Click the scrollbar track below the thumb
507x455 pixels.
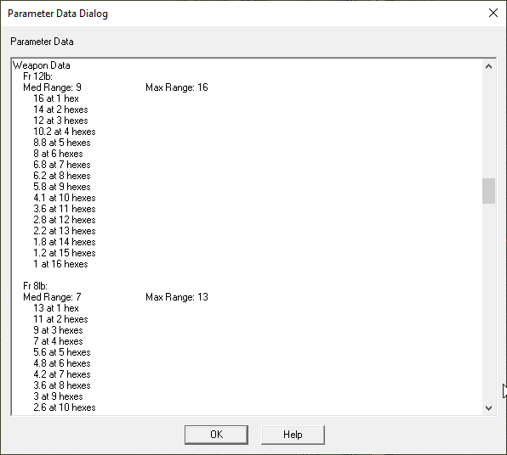(x=488, y=302)
